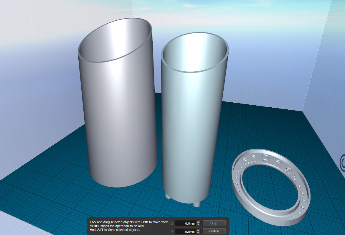Click the angled top opening of left cylinder
The image size is (345, 235).
(x=115, y=41)
